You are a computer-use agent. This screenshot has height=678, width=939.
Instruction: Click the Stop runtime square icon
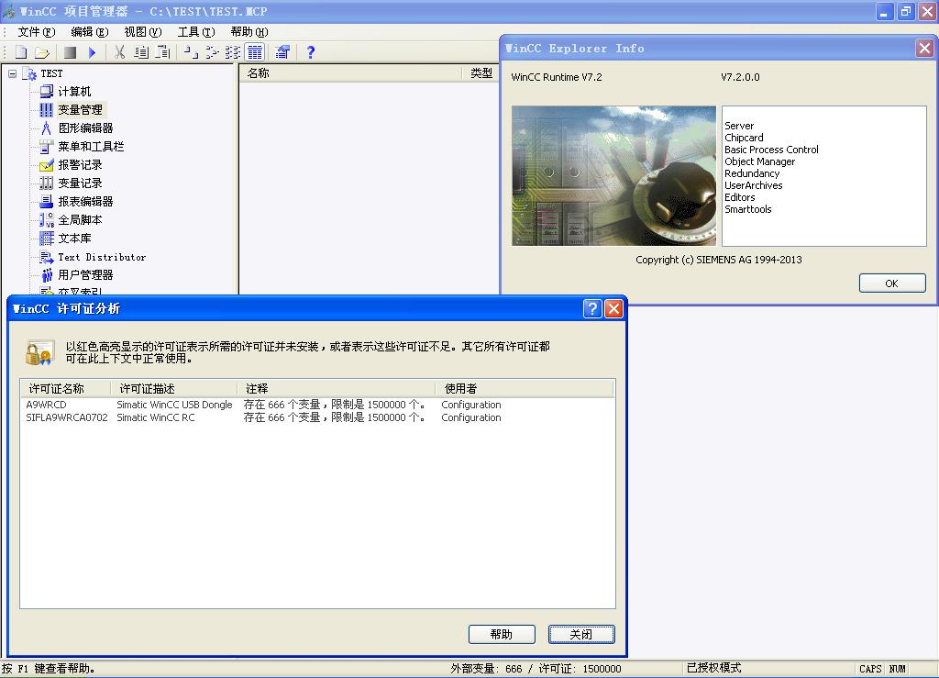(x=70, y=52)
